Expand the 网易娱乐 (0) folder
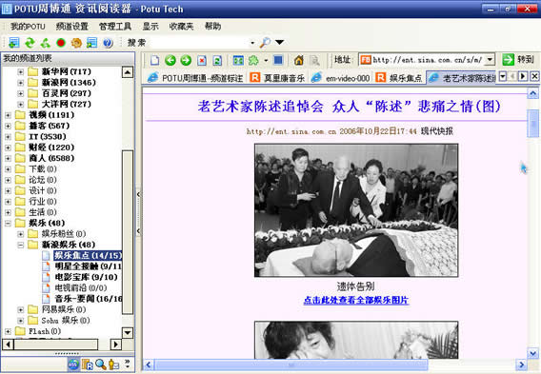 (21, 310)
